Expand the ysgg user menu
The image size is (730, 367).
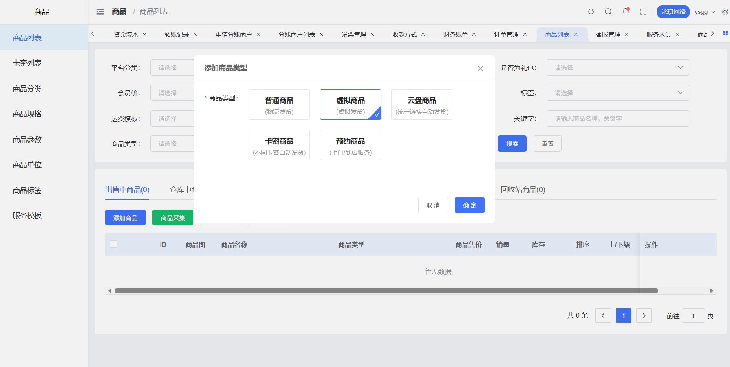click(705, 12)
